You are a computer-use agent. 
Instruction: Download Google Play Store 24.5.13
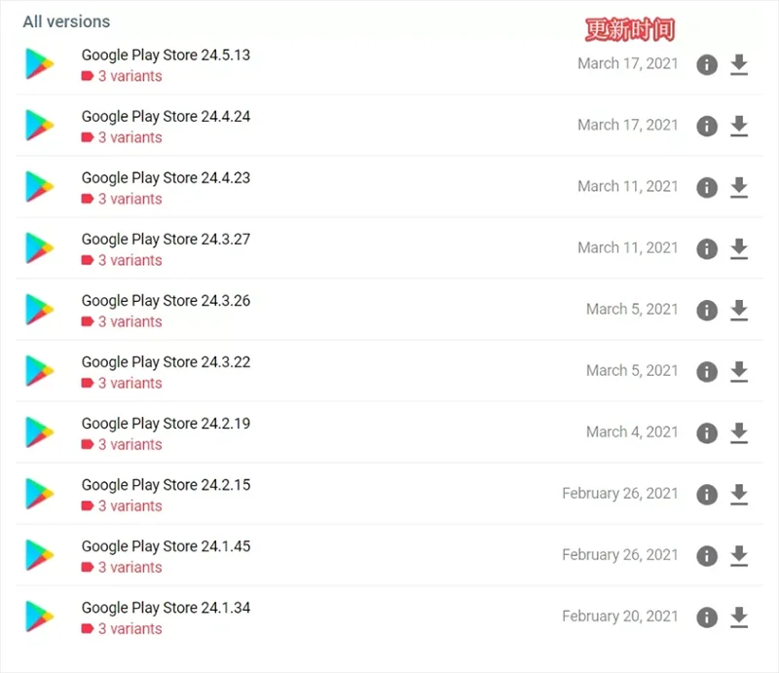point(739,64)
